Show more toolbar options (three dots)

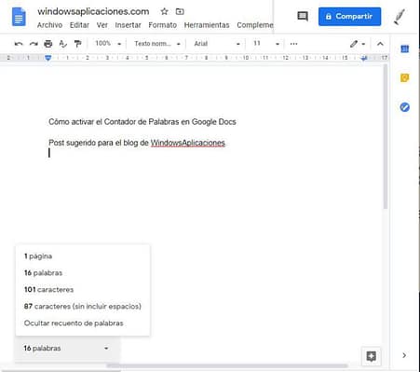293,44
